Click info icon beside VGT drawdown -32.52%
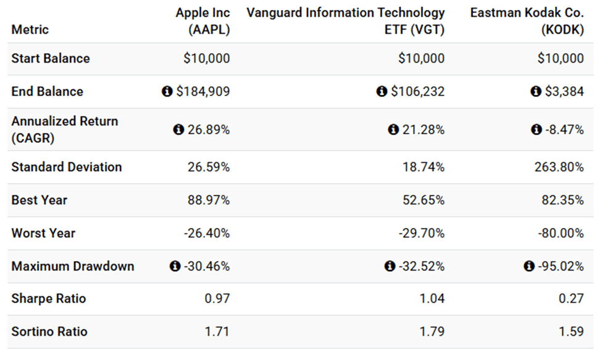This screenshot has width=602, height=358. (x=390, y=267)
